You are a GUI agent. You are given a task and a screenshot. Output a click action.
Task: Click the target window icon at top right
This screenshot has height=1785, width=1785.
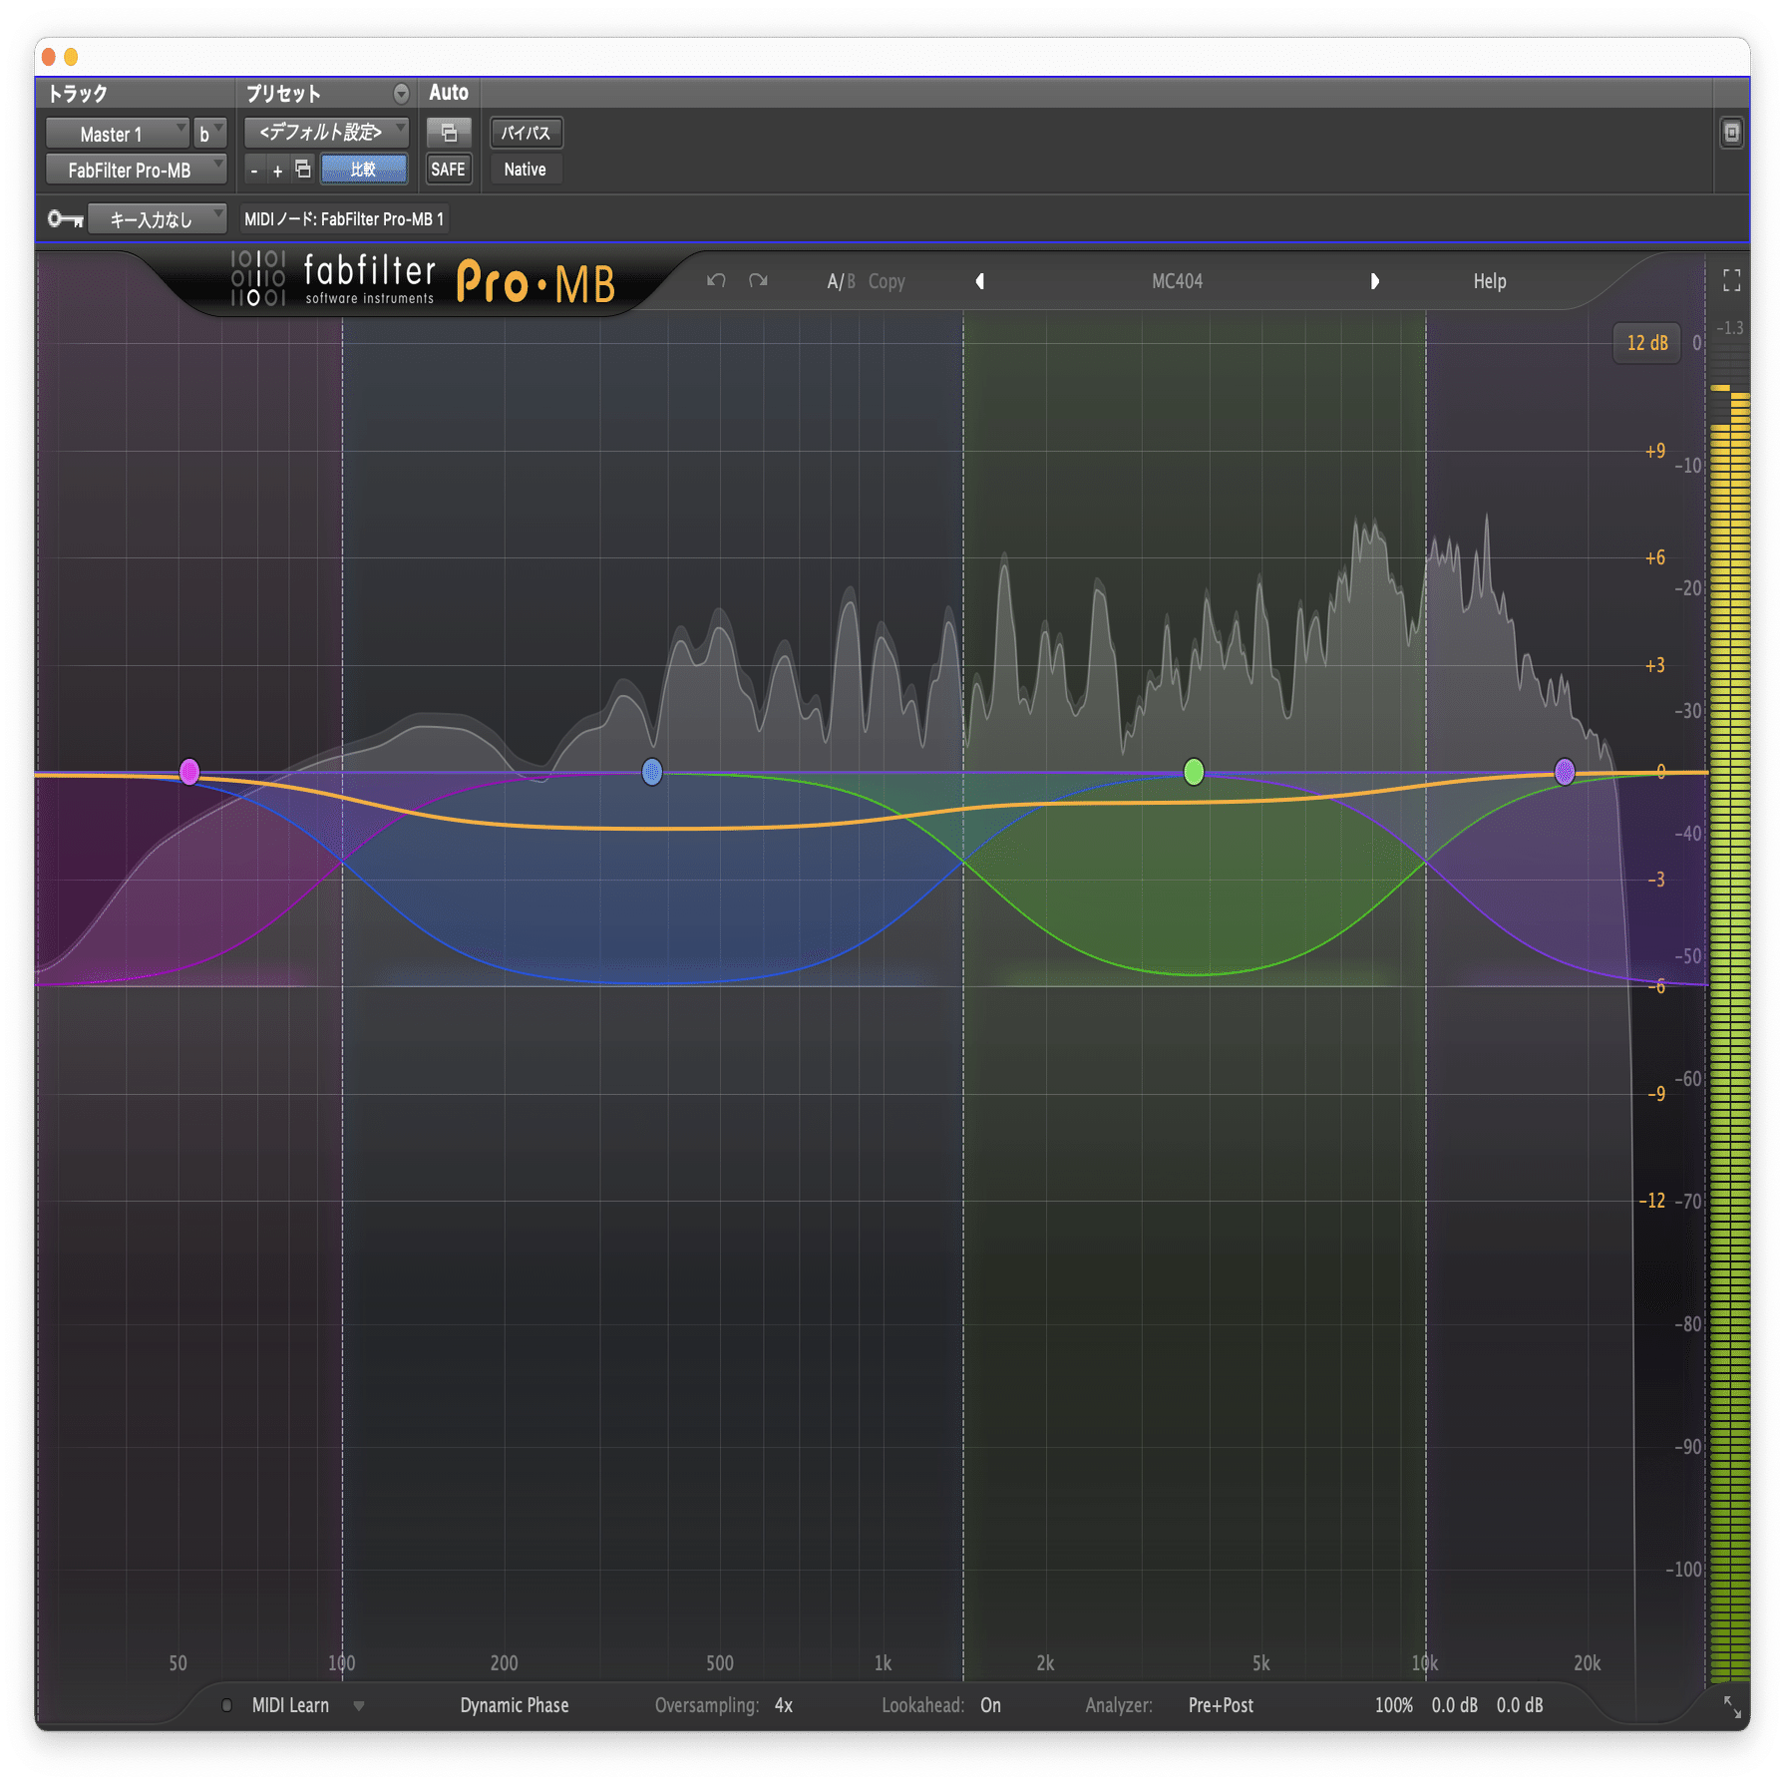[1732, 133]
